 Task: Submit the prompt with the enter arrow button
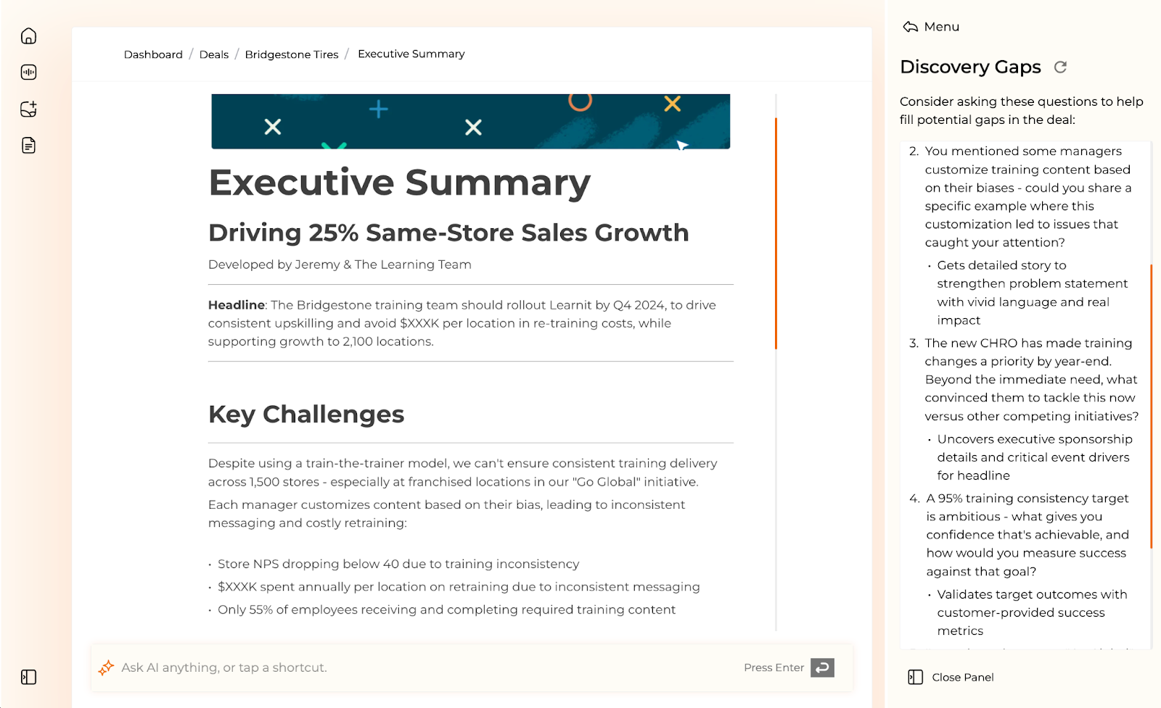coord(822,667)
